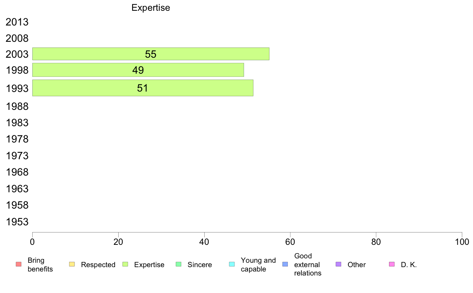Click the Sincere legend swatch
This screenshot has width=473, height=293.
pos(179,264)
